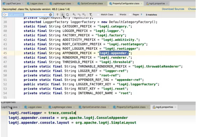
Task: Add selection for next occurrence icon
Action: pyautogui.click(x=74, y=15)
